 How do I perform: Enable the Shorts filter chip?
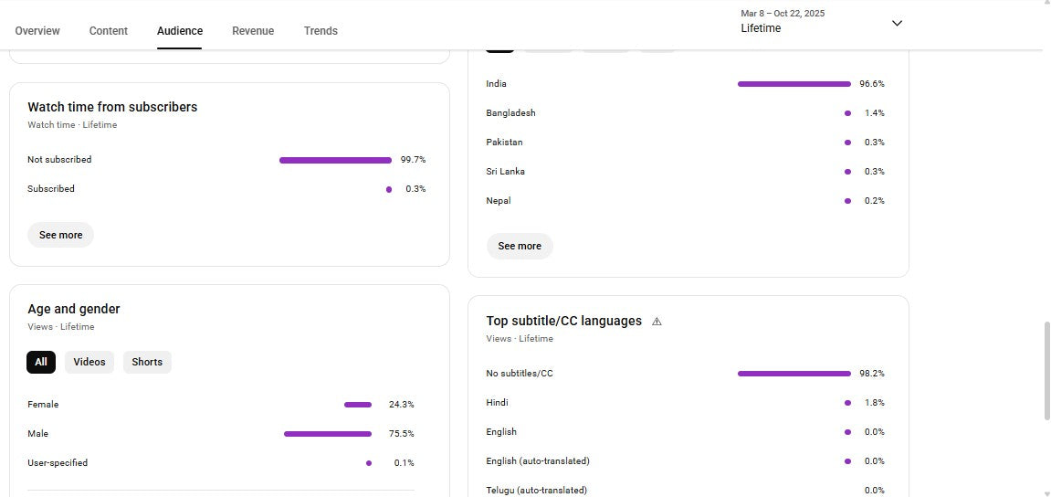click(147, 362)
